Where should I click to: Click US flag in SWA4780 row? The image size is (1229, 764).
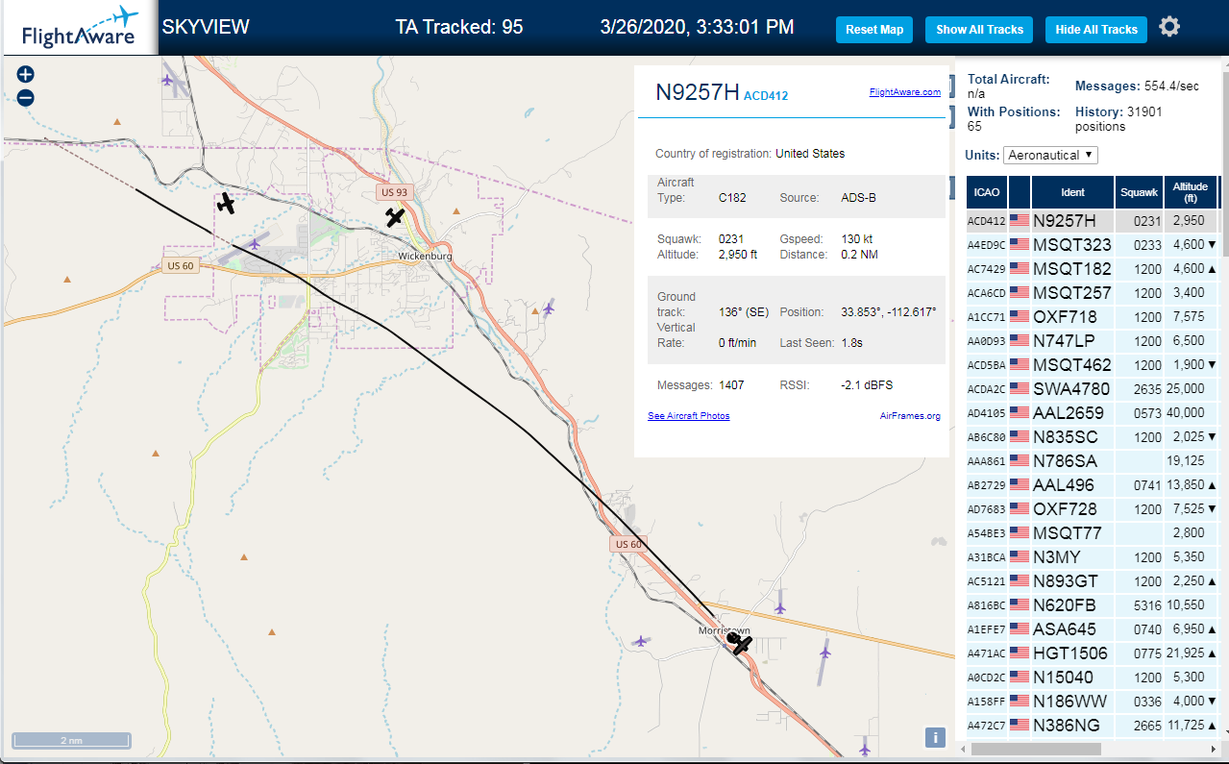tap(1020, 389)
